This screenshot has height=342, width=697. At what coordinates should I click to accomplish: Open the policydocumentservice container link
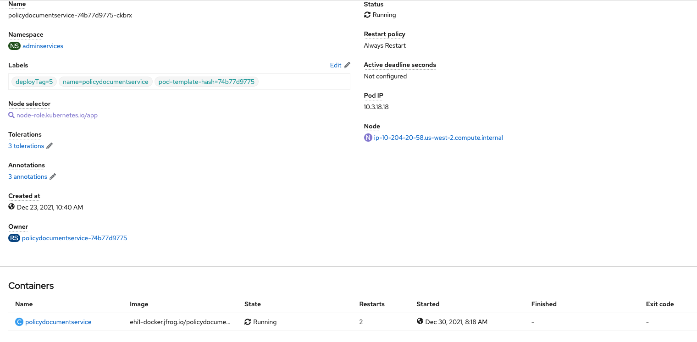coord(58,322)
